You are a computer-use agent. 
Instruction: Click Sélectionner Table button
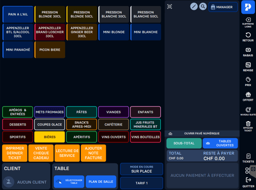coord(69,182)
